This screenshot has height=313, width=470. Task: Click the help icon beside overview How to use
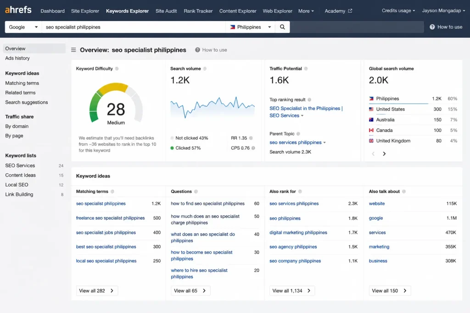coord(197,50)
